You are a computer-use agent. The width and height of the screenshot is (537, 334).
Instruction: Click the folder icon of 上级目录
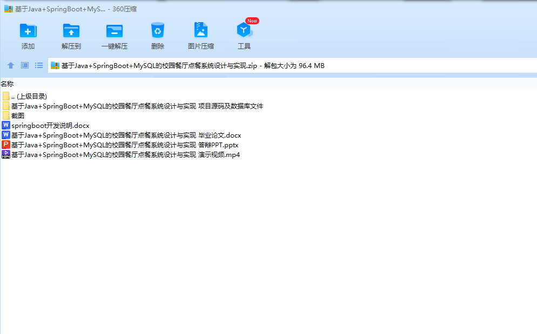pos(6,96)
